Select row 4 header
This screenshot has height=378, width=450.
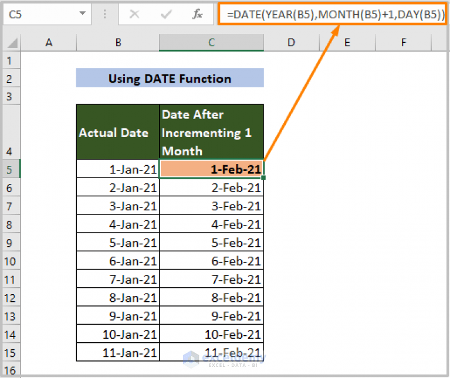(11, 132)
